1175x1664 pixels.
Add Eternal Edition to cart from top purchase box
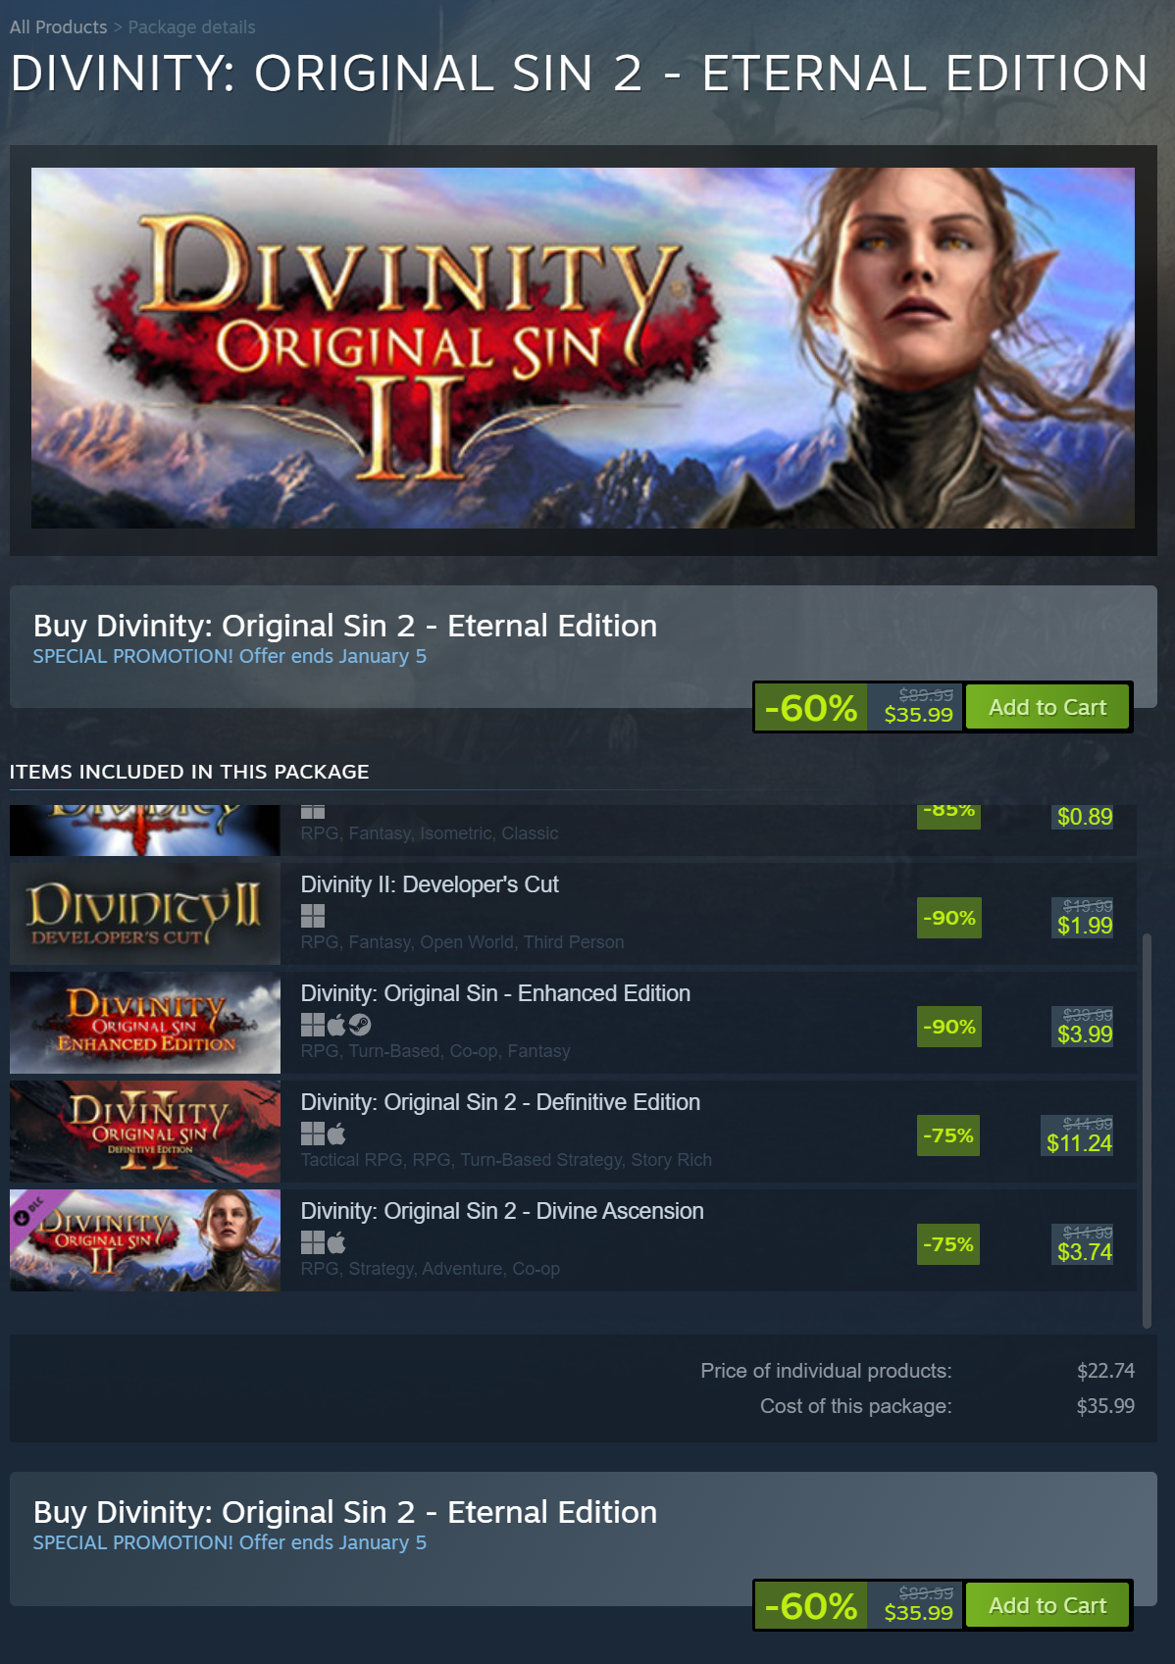click(1047, 707)
